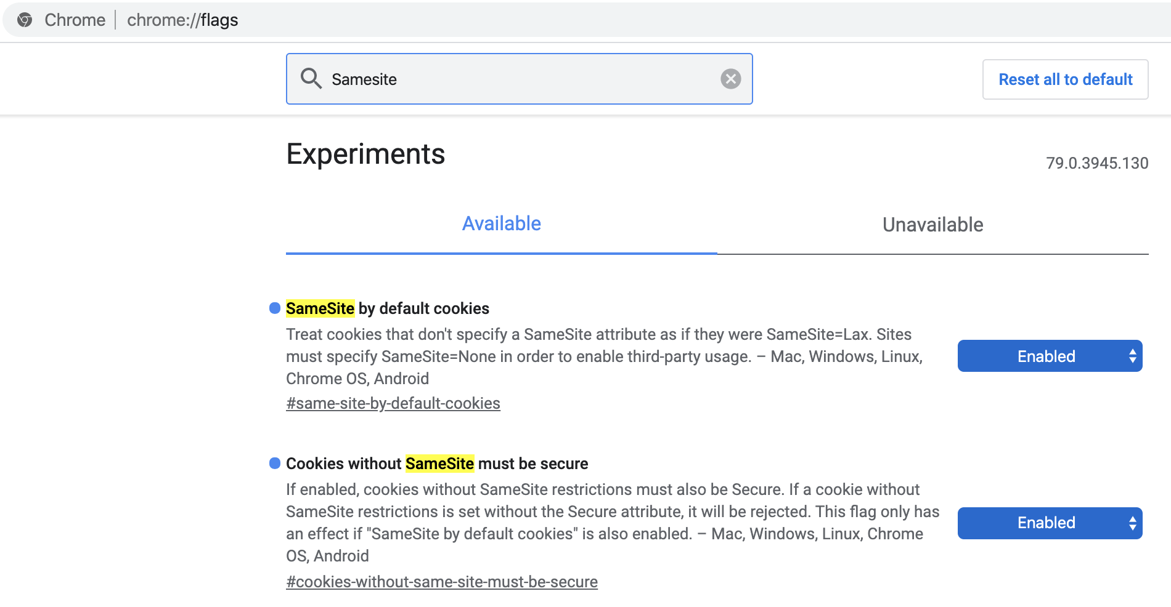
Task: Switch to the Available tab
Action: (x=502, y=223)
